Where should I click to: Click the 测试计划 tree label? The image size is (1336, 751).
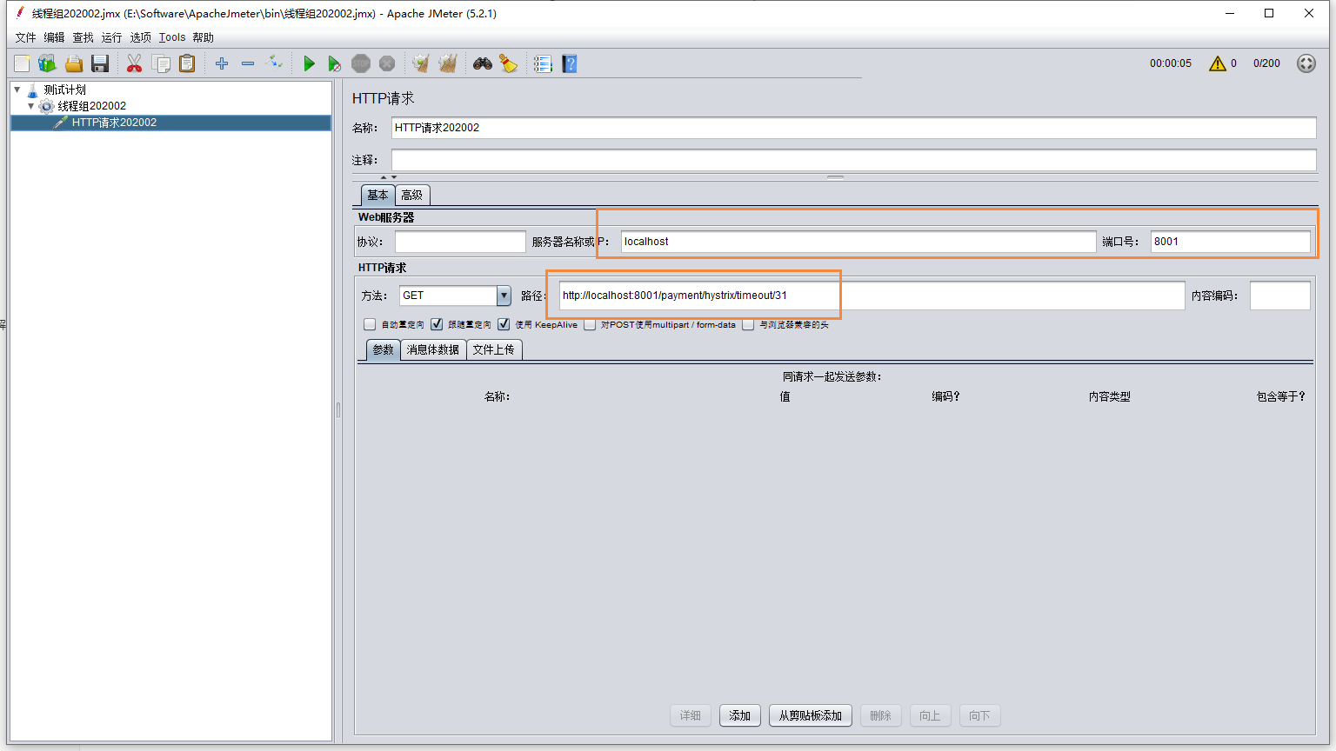pos(65,90)
